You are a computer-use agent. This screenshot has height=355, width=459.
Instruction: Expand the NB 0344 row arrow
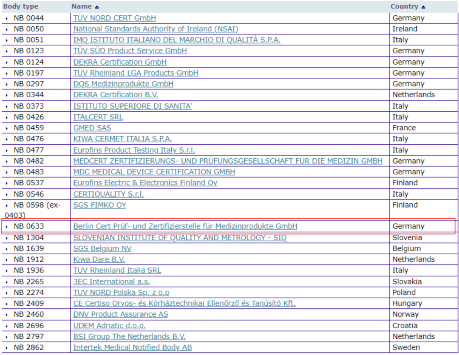[x=6, y=95]
